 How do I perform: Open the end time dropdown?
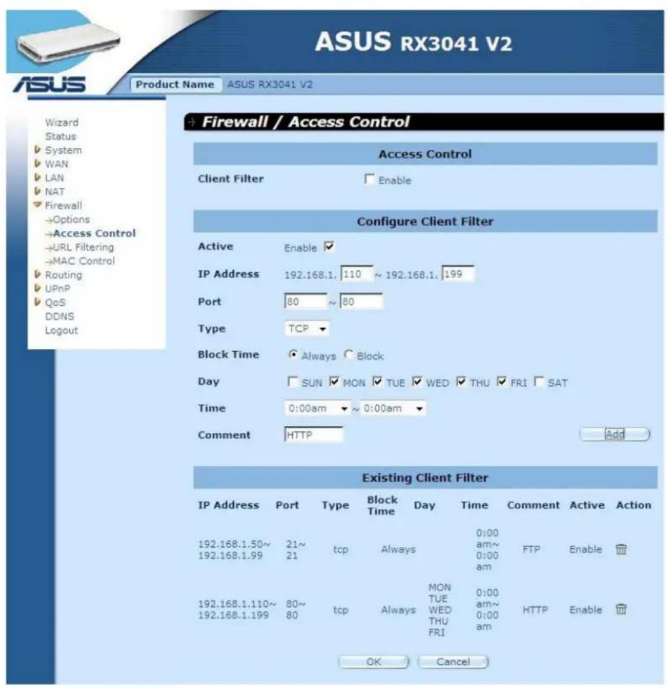(392, 409)
